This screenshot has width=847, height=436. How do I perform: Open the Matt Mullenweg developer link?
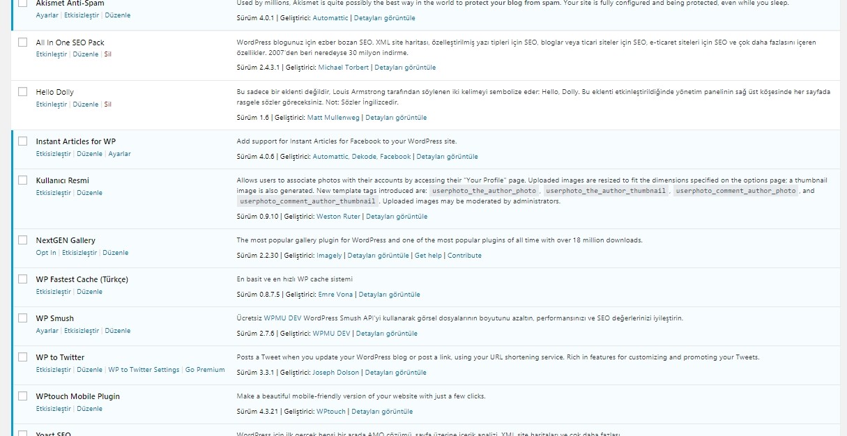click(333, 118)
